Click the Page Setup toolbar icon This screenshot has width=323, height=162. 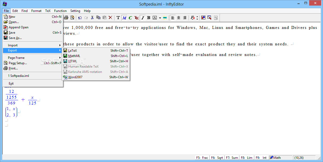pyautogui.click(x=72, y=18)
